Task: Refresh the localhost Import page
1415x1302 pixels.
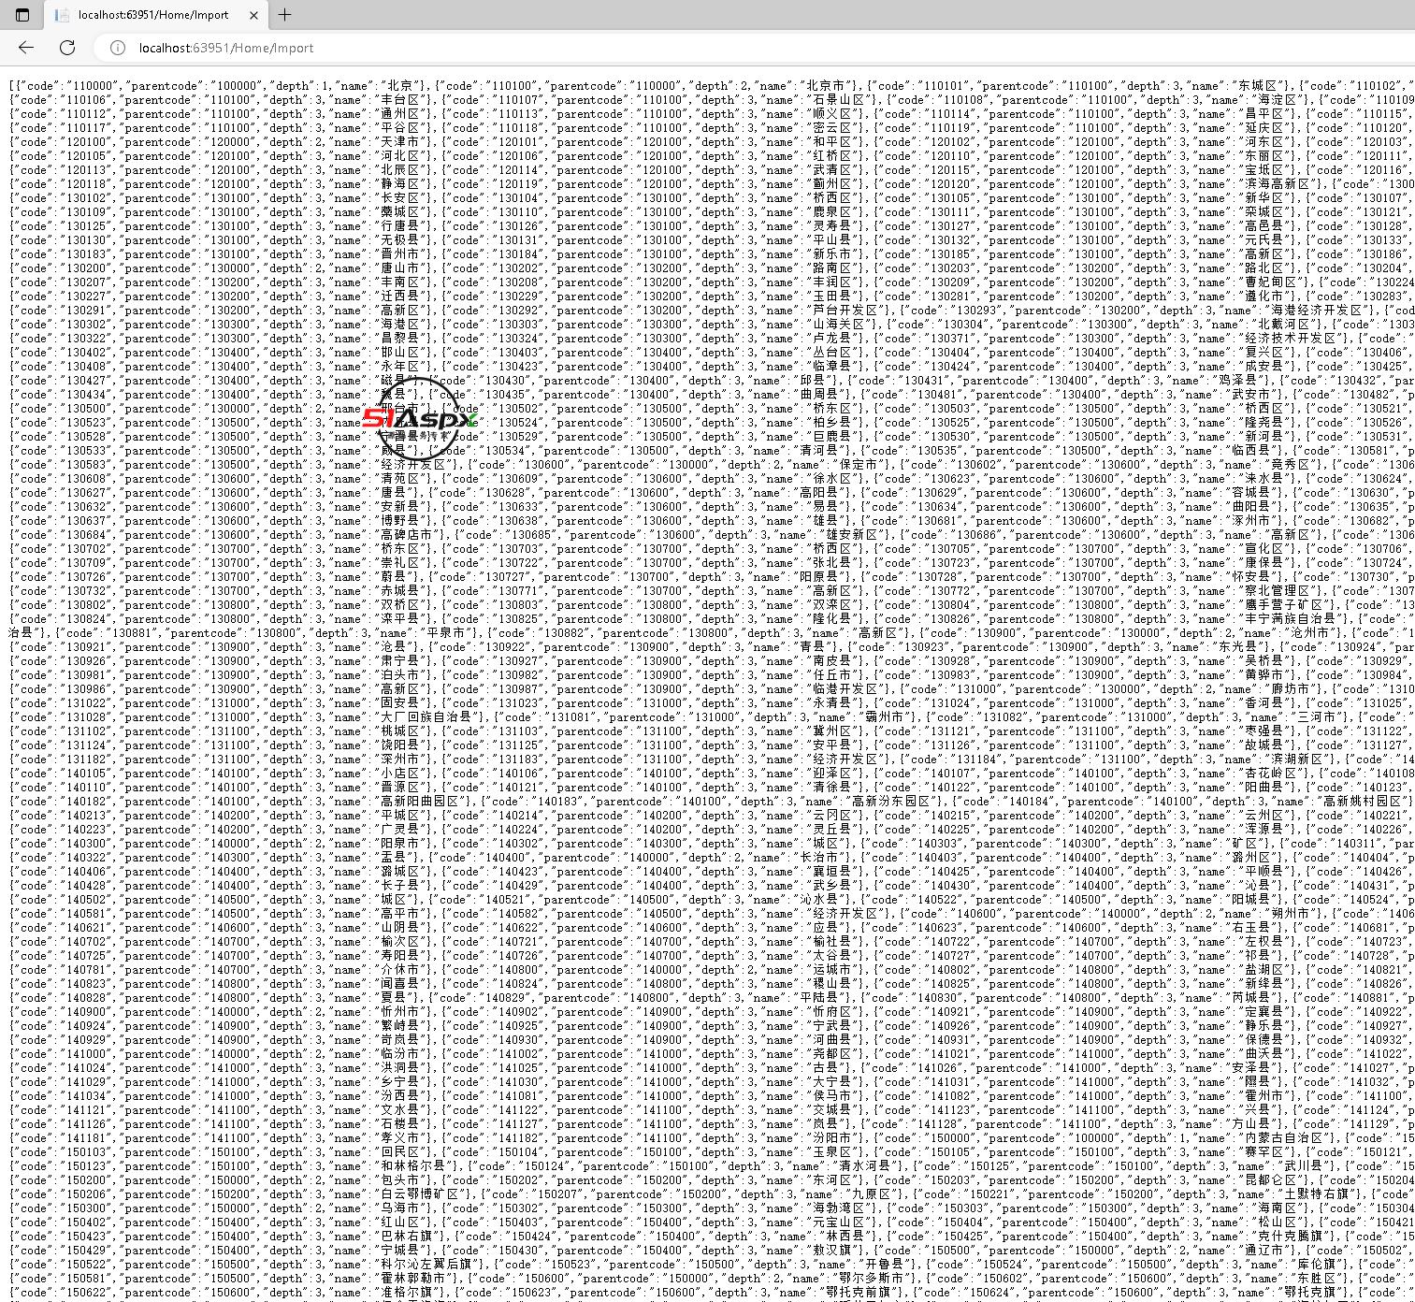Action: click(67, 48)
